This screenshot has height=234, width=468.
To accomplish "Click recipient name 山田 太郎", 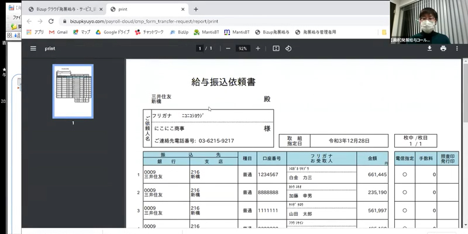I will tap(300, 214).
